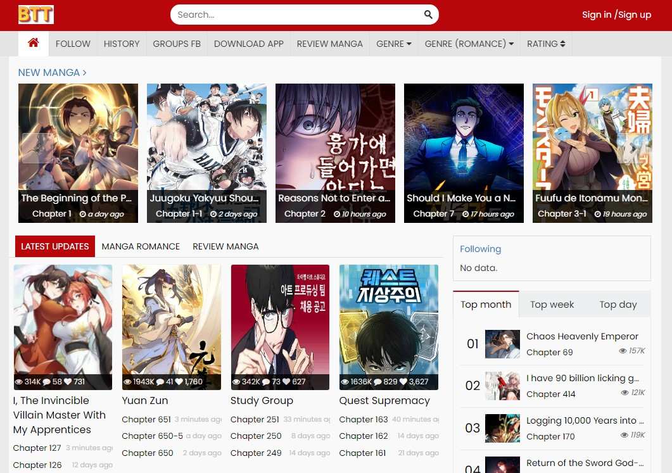This screenshot has width=672, height=473.
Task: Click eye icon beside Chaos Heavenly Emperor views
Action: tap(623, 351)
